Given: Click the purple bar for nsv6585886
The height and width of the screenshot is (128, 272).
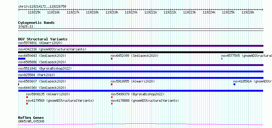Looking at the screenshot, I should tap(141, 65).
